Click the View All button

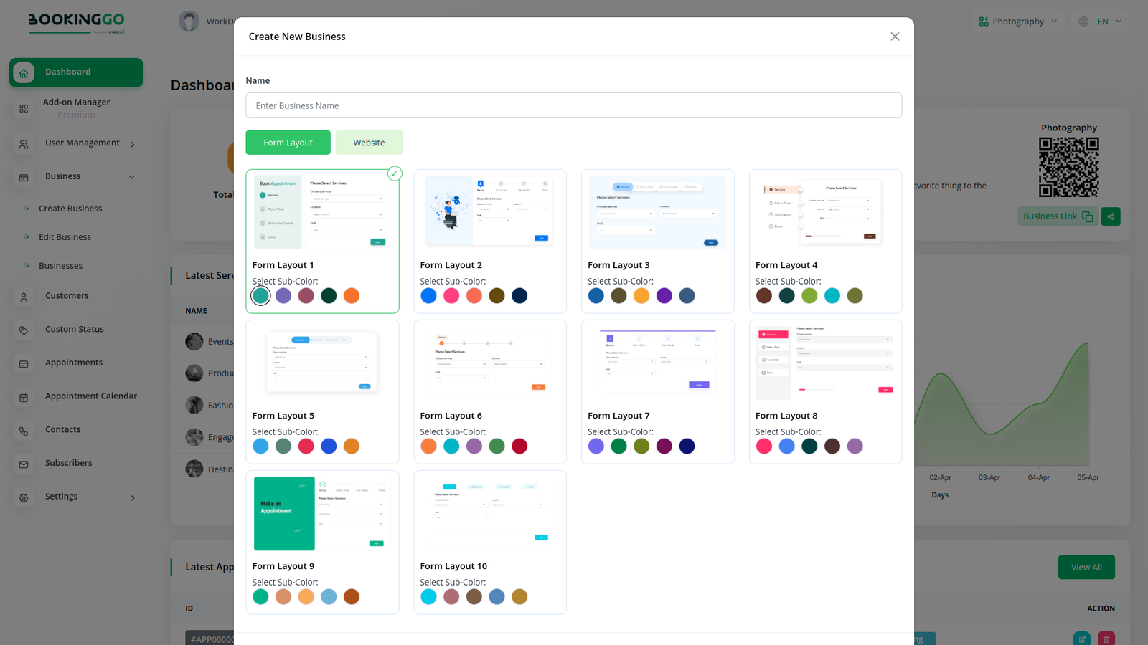[1086, 567]
